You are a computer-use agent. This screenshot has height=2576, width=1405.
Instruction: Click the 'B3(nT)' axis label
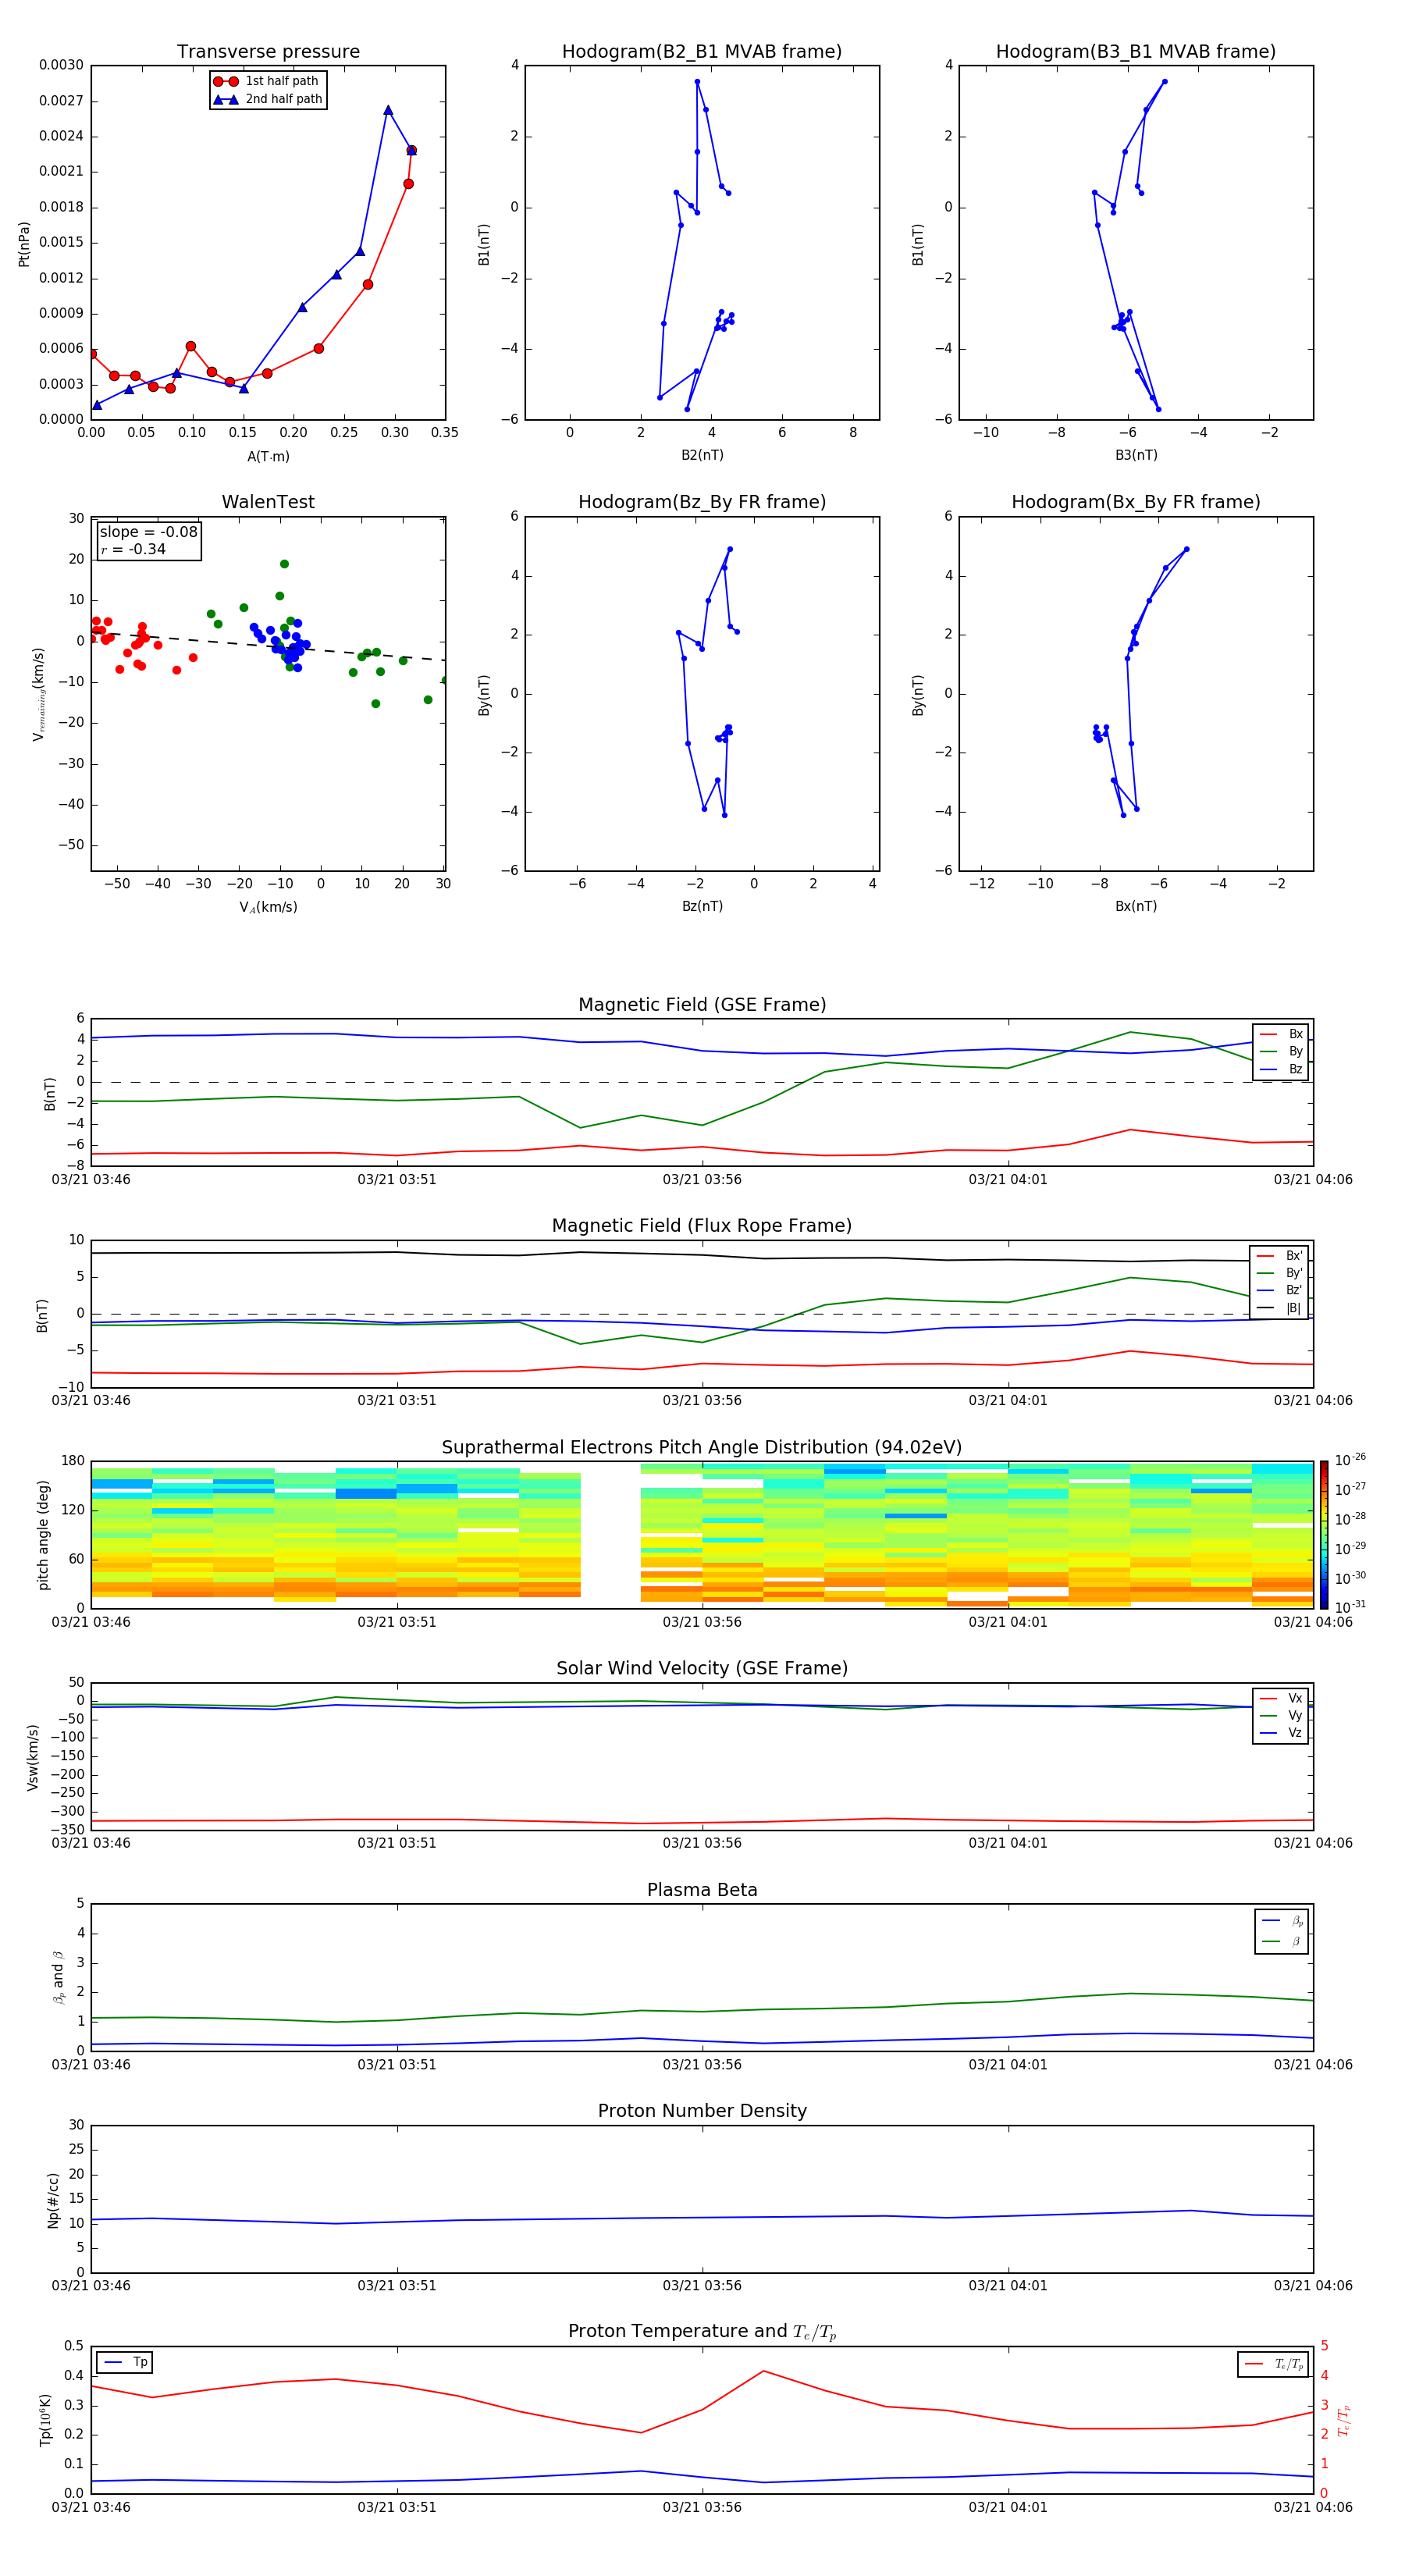(x=1136, y=455)
